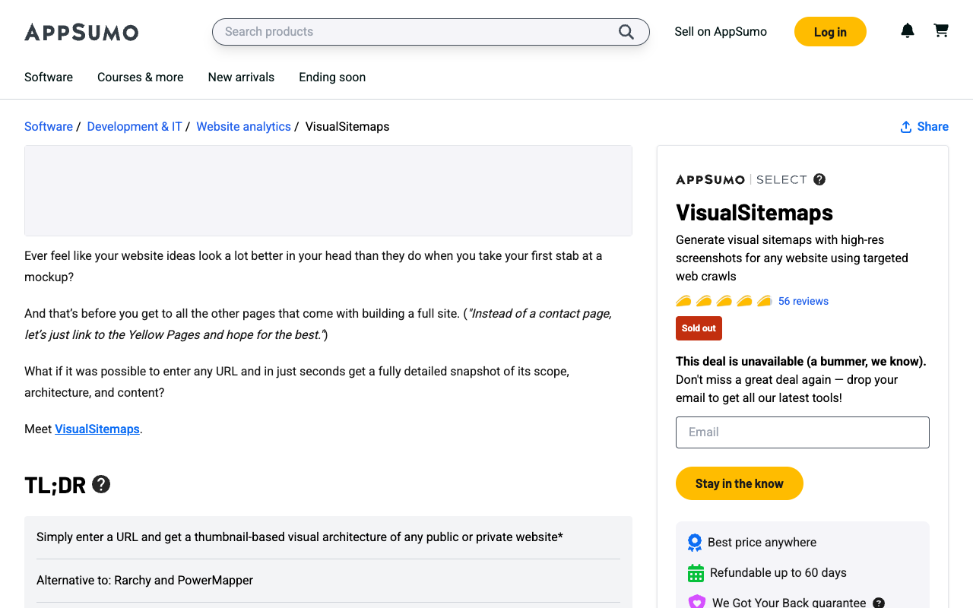Open the 56 reviews link
This screenshot has height=608, width=973.
803,301
